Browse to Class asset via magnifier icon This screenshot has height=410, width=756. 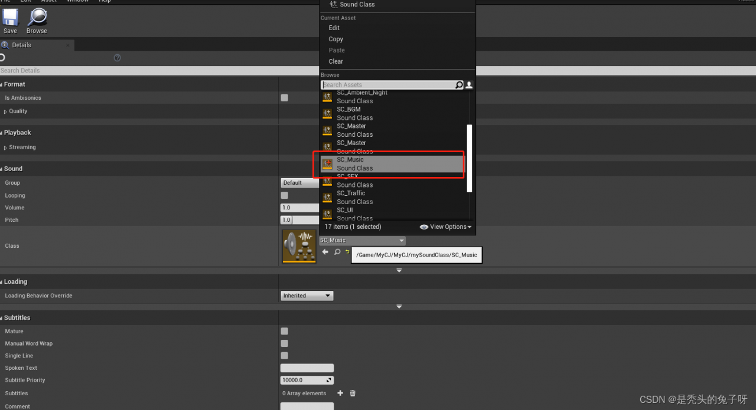[337, 252]
